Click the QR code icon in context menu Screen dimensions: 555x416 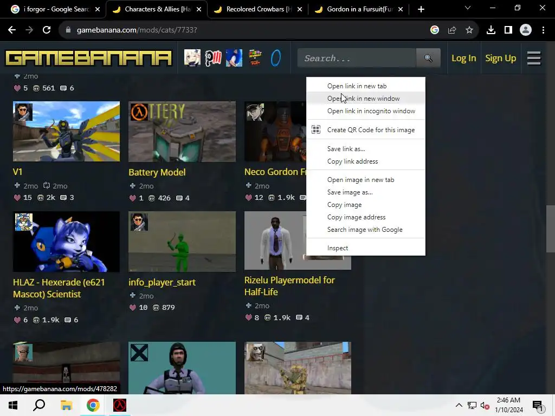[x=316, y=130]
